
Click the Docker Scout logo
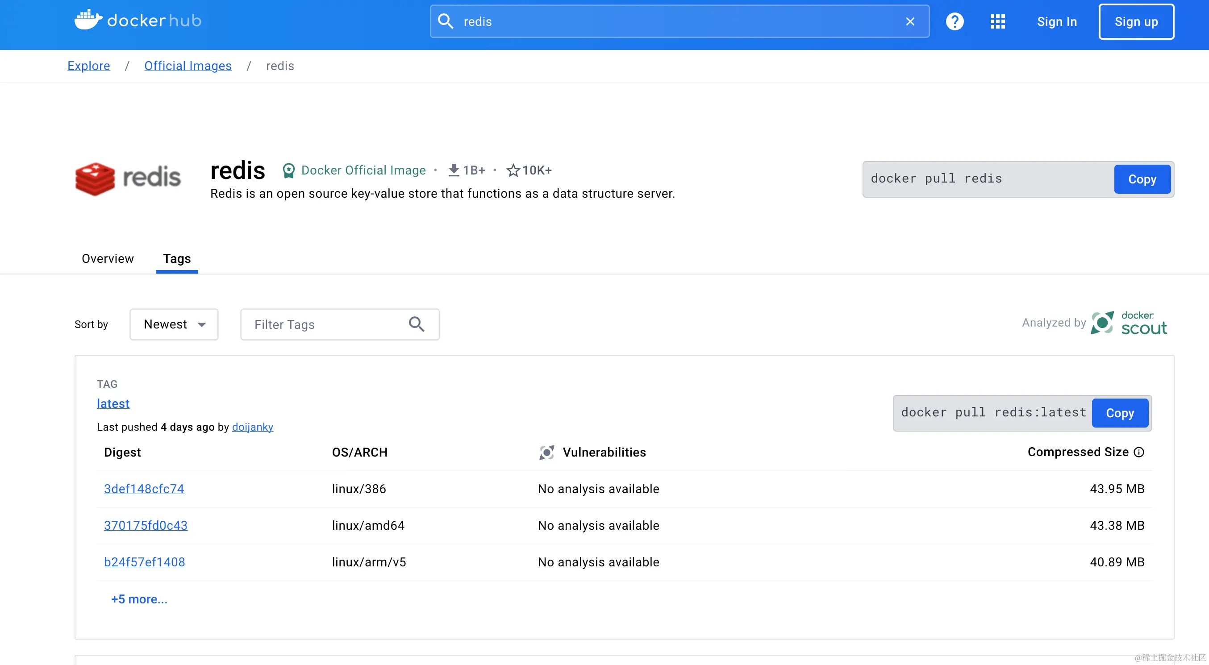click(1129, 323)
